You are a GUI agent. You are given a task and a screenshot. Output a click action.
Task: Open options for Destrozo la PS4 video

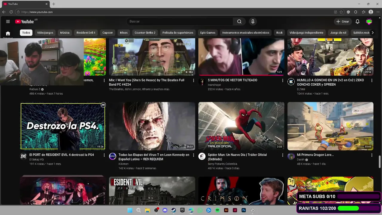coord(104,155)
